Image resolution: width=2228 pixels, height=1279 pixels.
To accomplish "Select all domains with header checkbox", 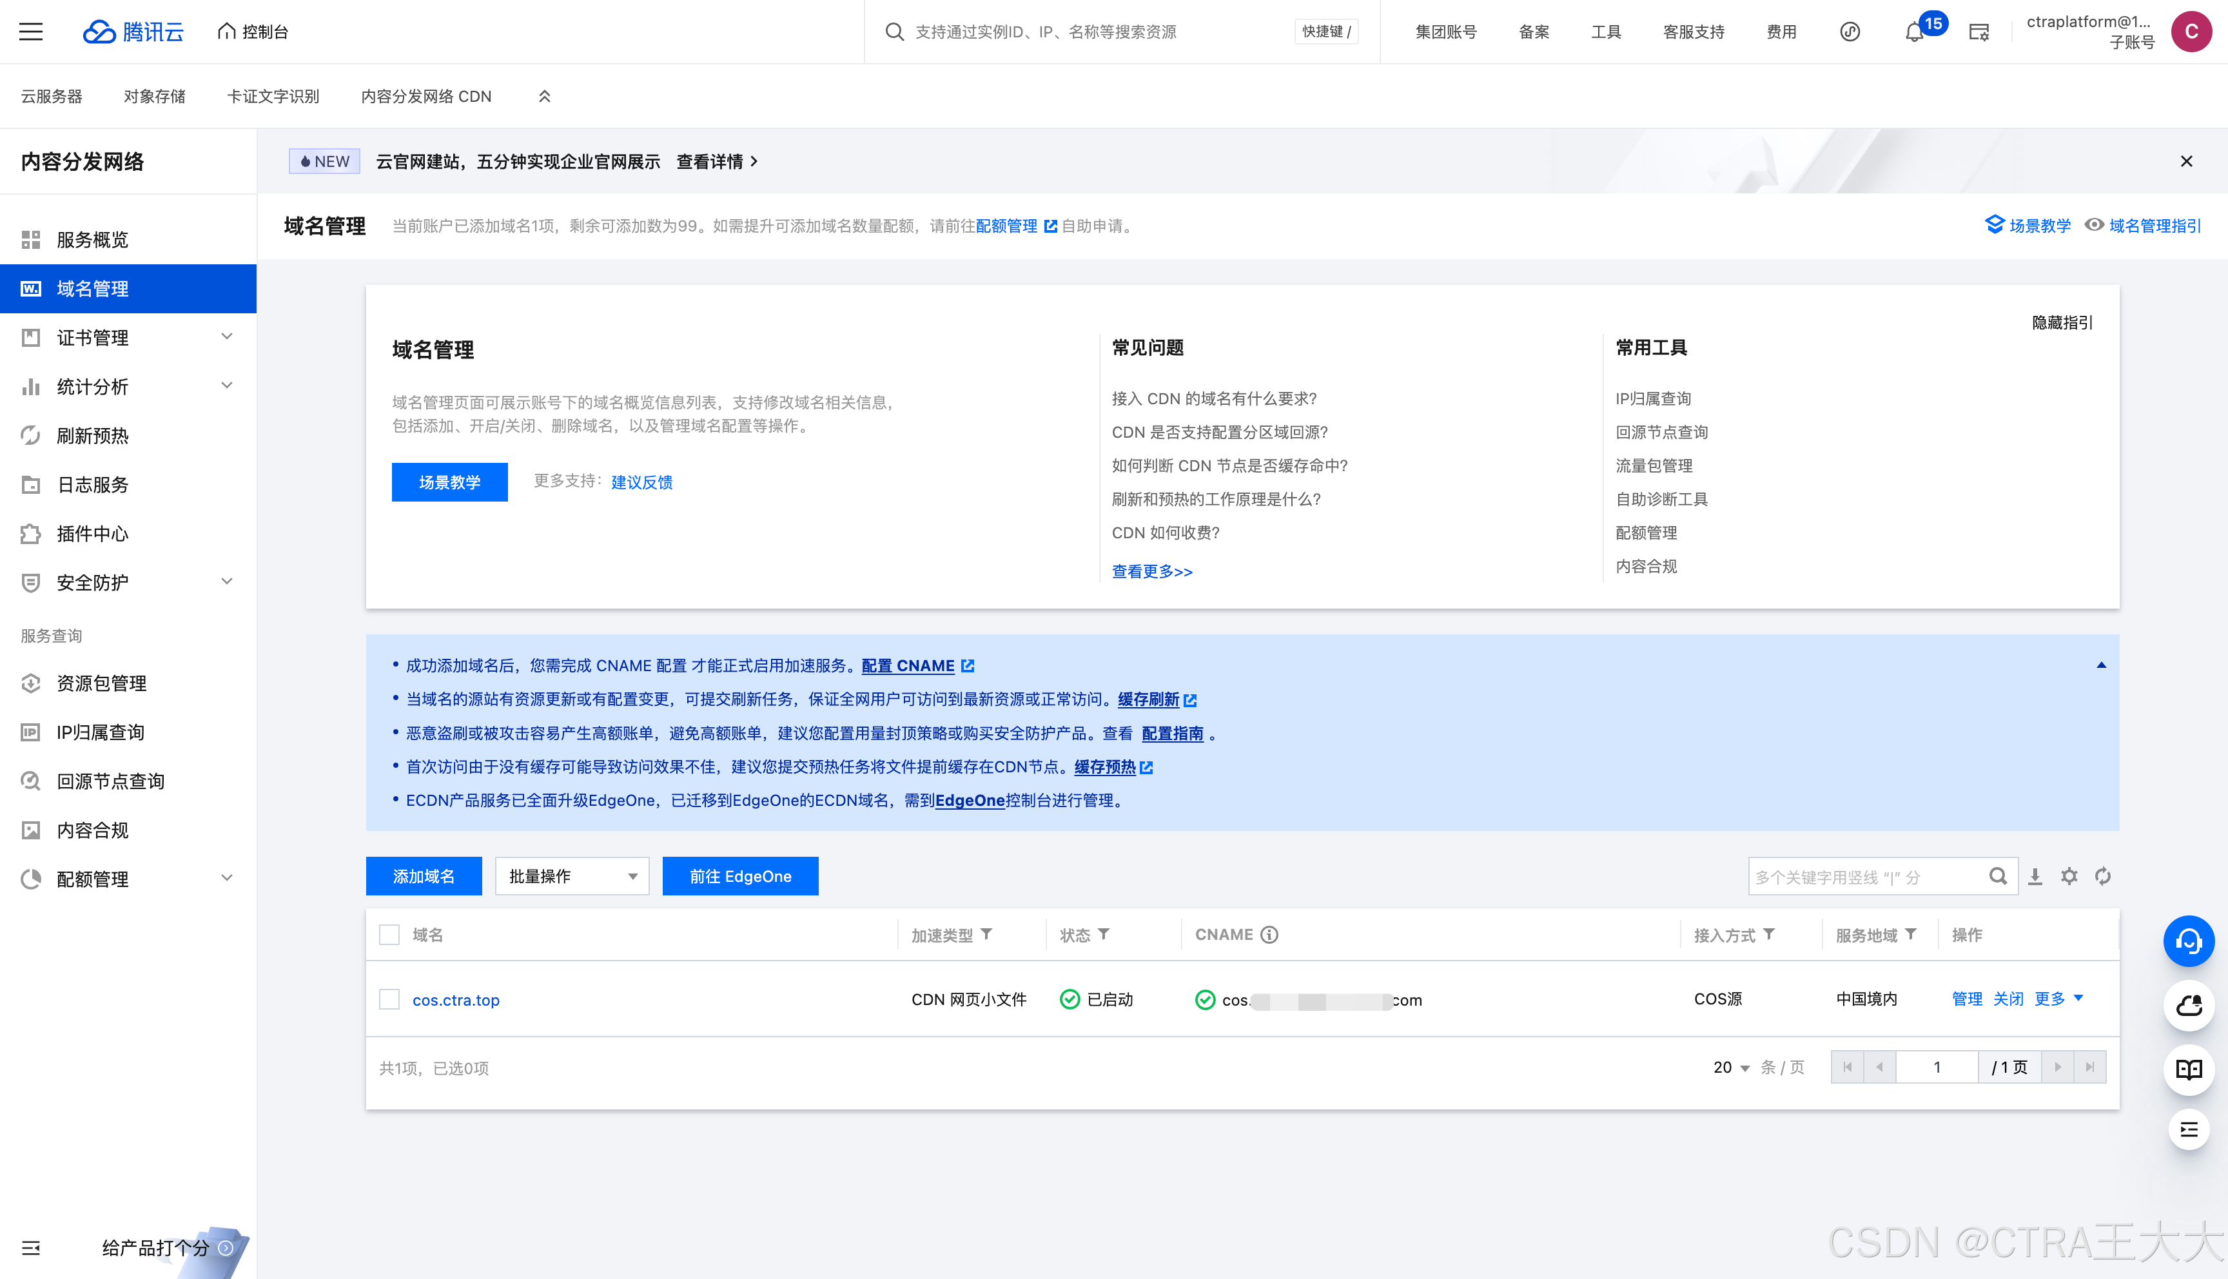I will (389, 935).
